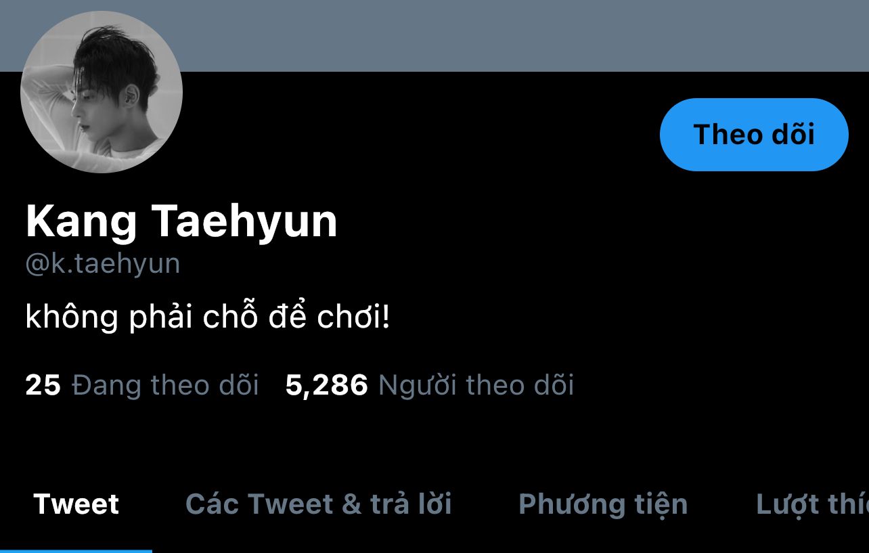Go to the Lượt thích likes tab
The height and width of the screenshot is (553, 869).
click(812, 505)
